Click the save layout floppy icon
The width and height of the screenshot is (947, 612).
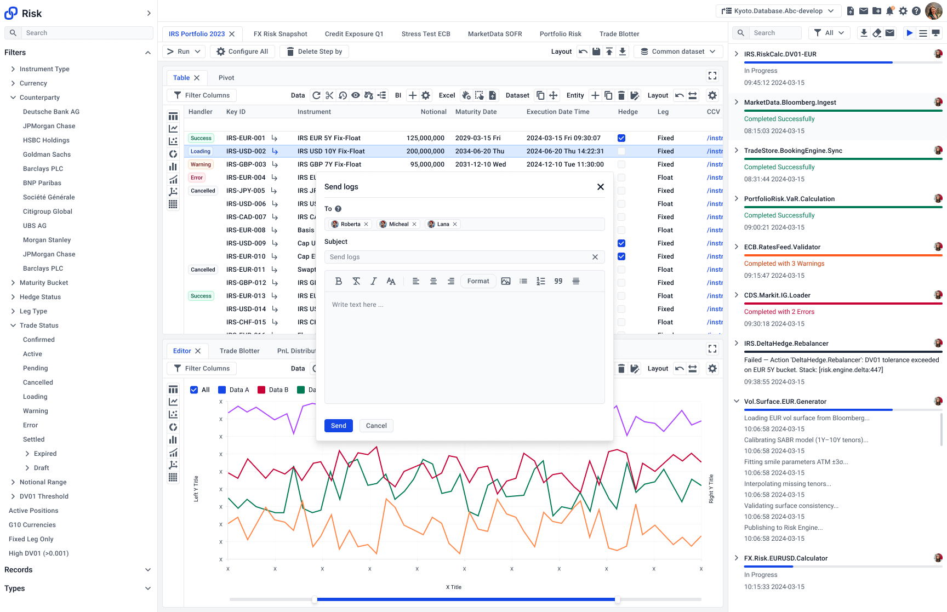pyautogui.click(x=596, y=52)
